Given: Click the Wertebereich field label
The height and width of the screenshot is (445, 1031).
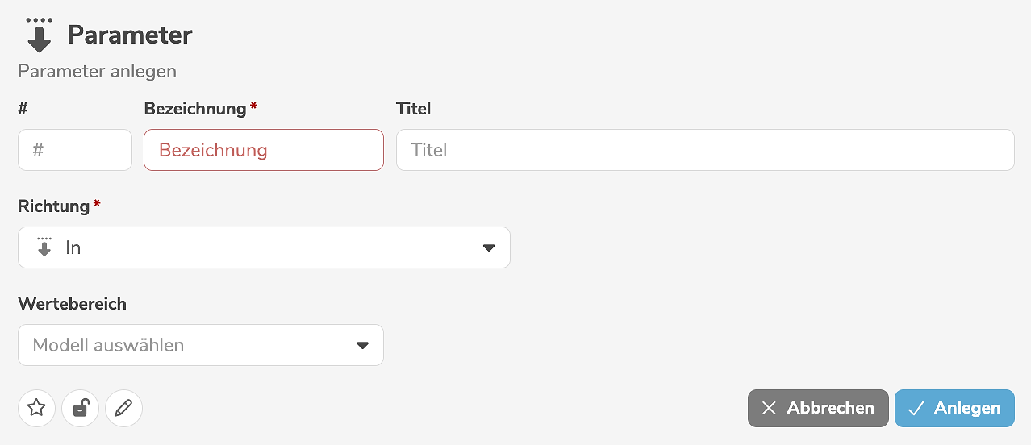Looking at the screenshot, I should [x=72, y=304].
